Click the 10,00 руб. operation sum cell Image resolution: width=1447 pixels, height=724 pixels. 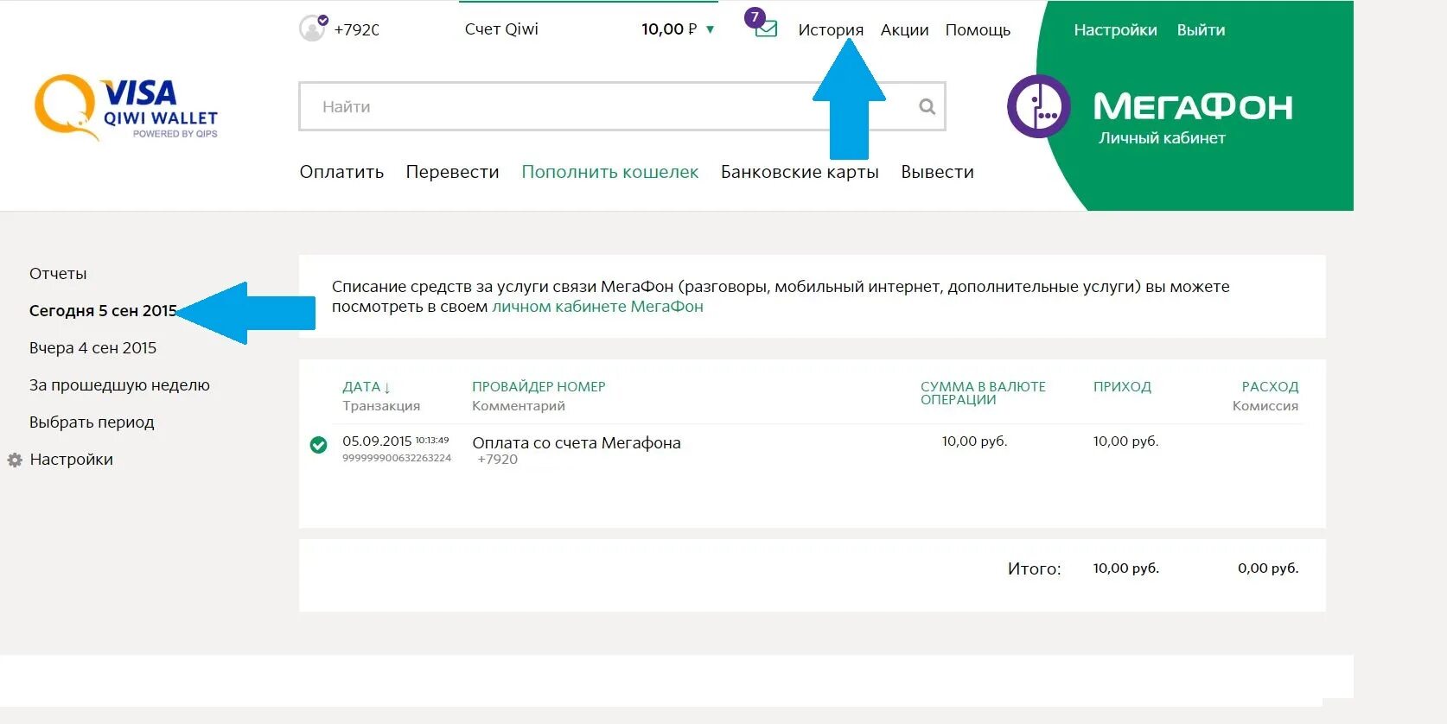[974, 441]
